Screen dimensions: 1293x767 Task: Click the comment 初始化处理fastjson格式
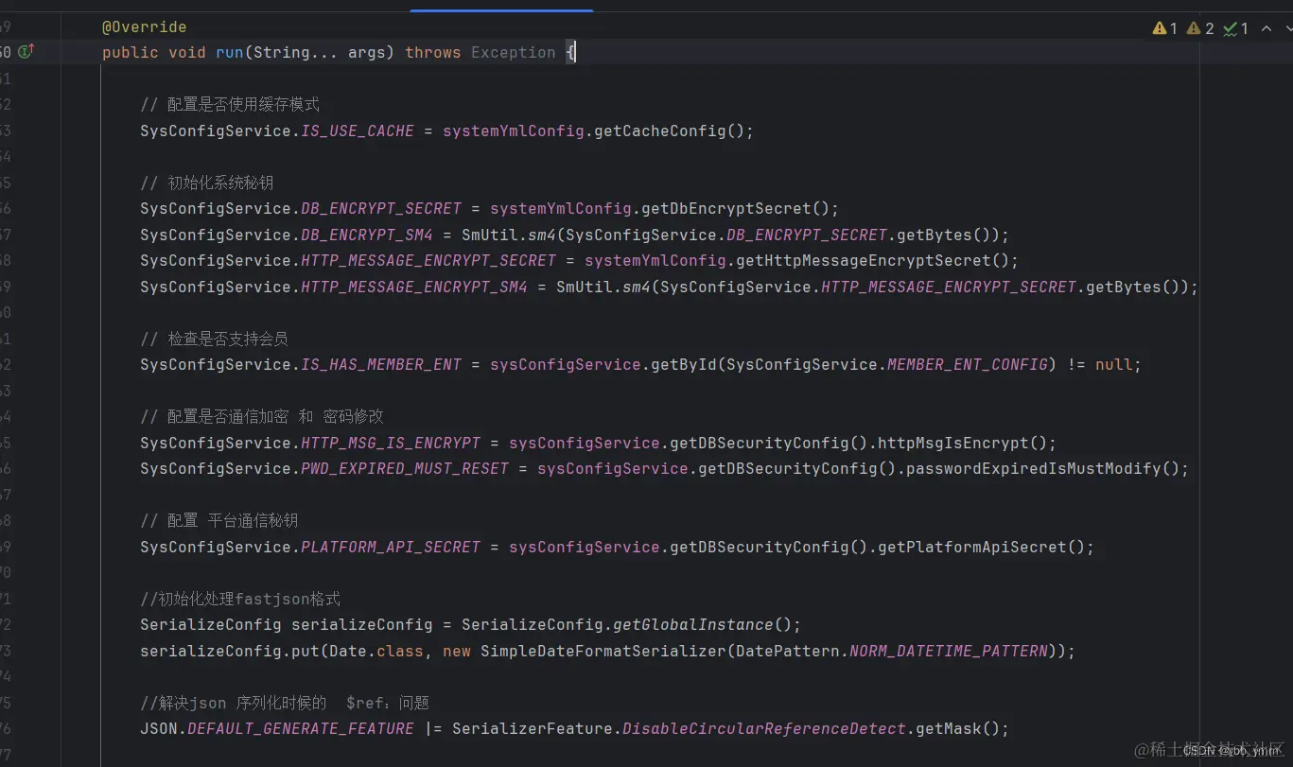240,599
